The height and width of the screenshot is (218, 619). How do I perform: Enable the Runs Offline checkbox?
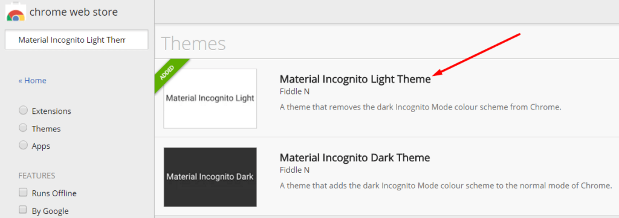[x=24, y=193]
